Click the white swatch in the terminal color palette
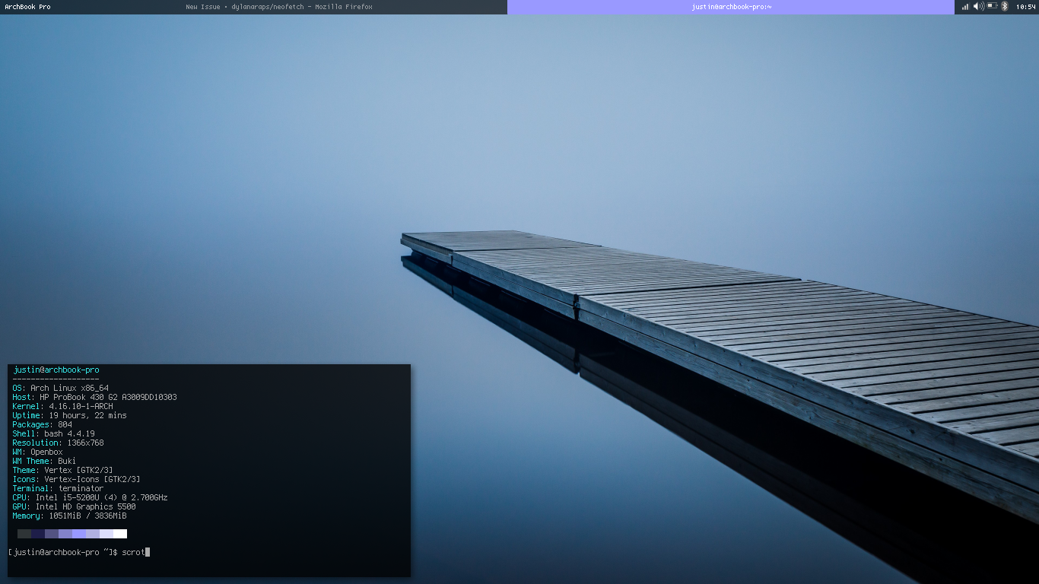The image size is (1039, 584). [122, 533]
